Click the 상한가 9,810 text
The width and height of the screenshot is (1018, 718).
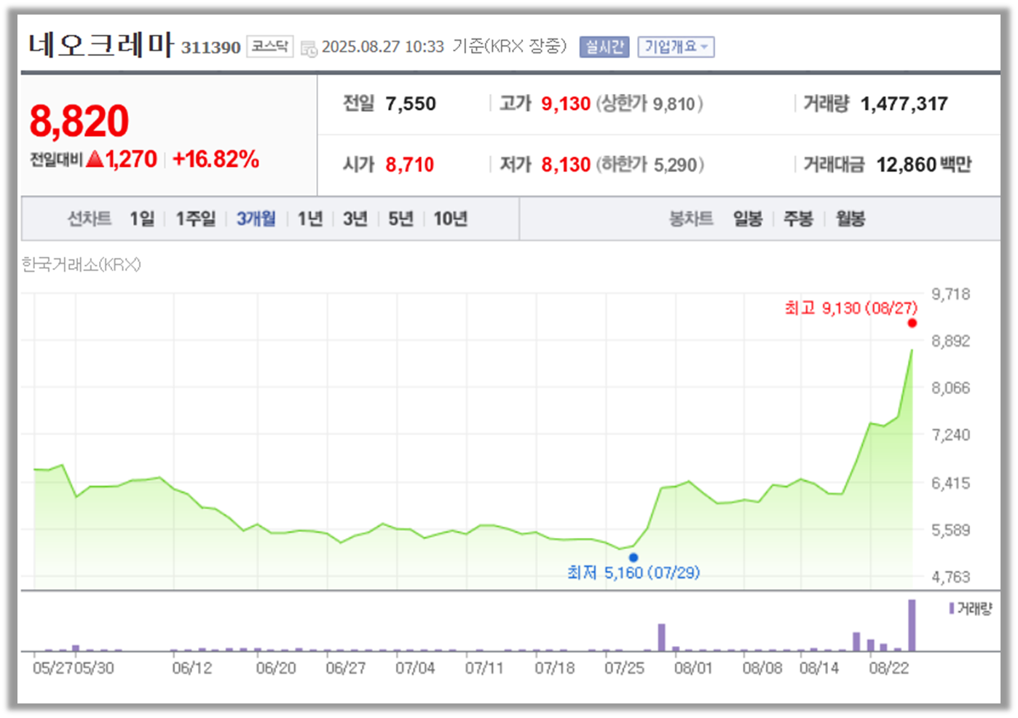pos(650,103)
